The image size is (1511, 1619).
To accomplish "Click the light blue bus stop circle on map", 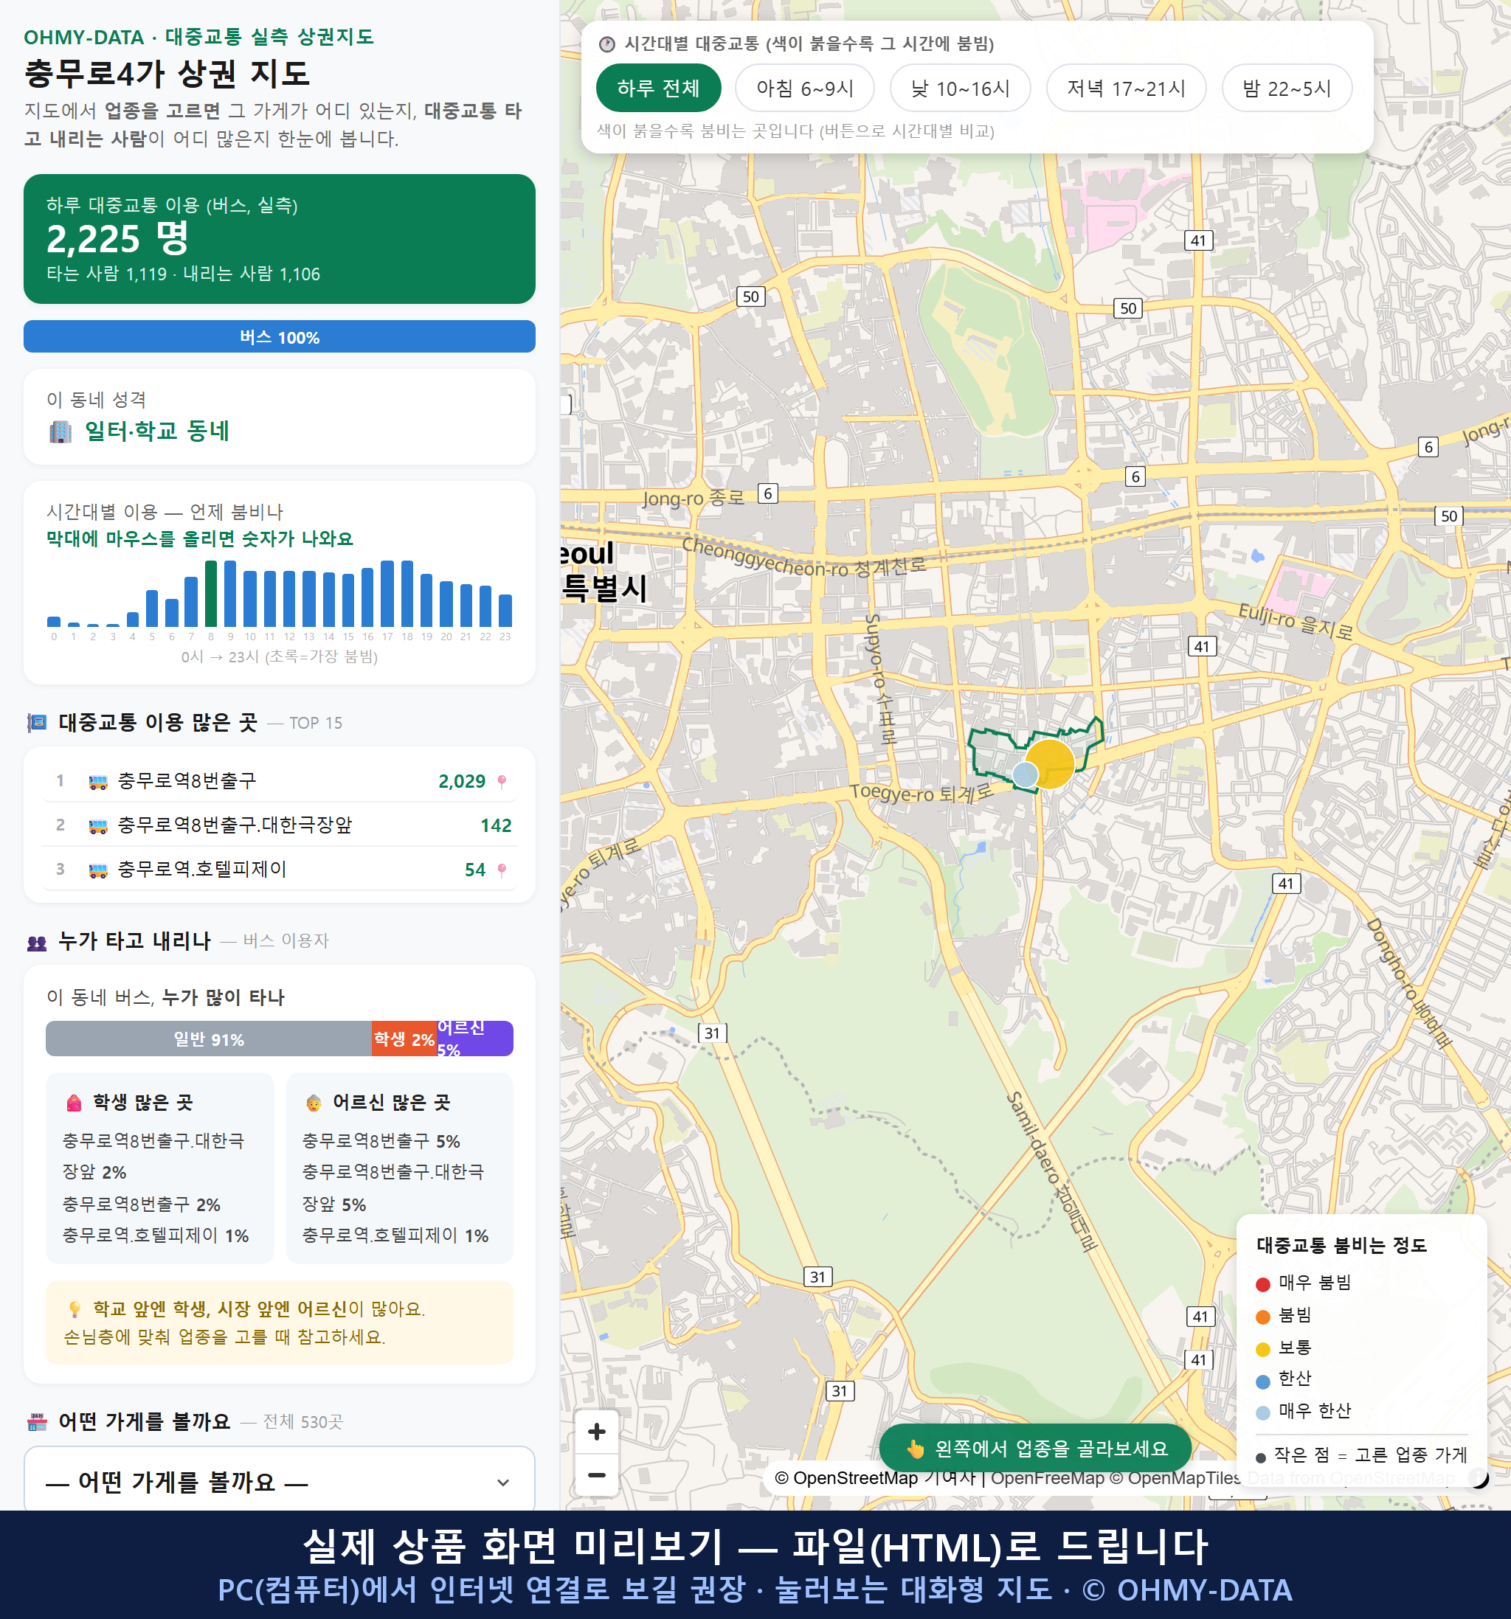I will (x=1026, y=774).
